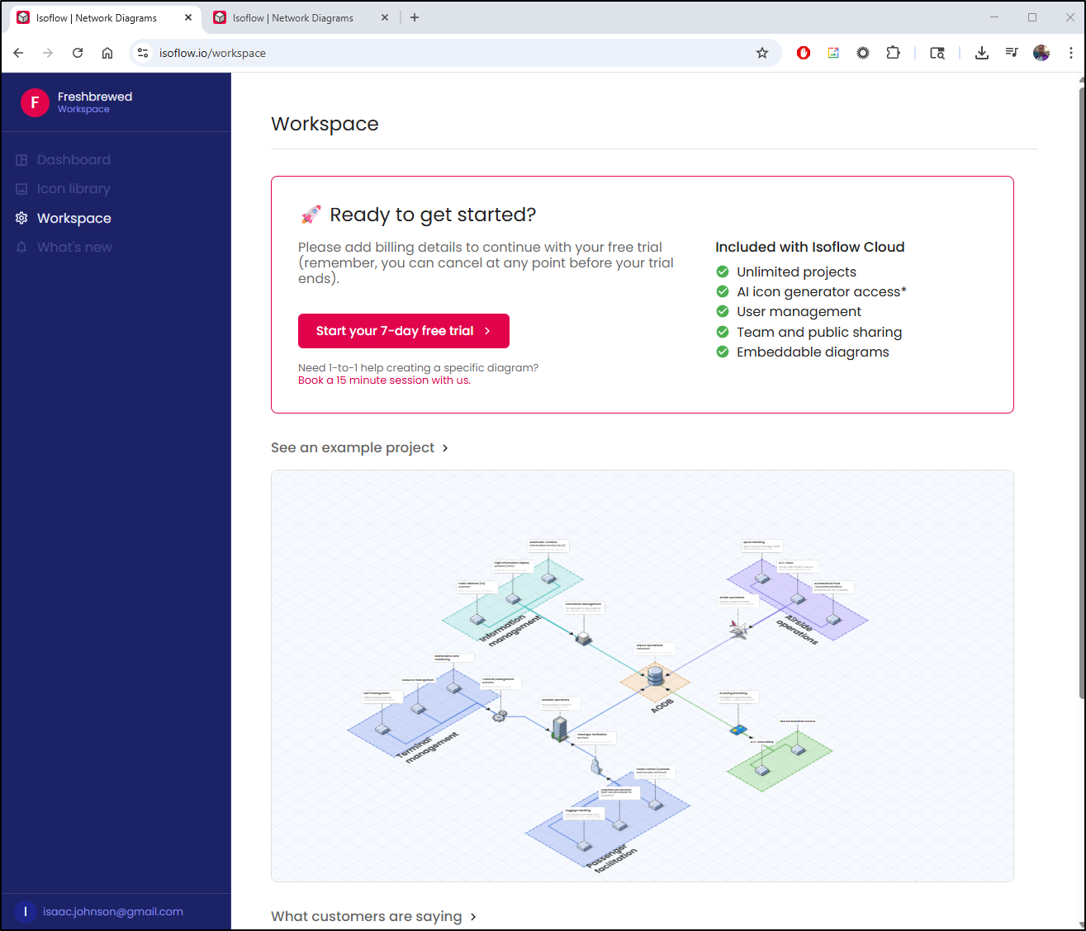Reload the current page
Image resolution: width=1086 pixels, height=931 pixels.
[x=78, y=53]
